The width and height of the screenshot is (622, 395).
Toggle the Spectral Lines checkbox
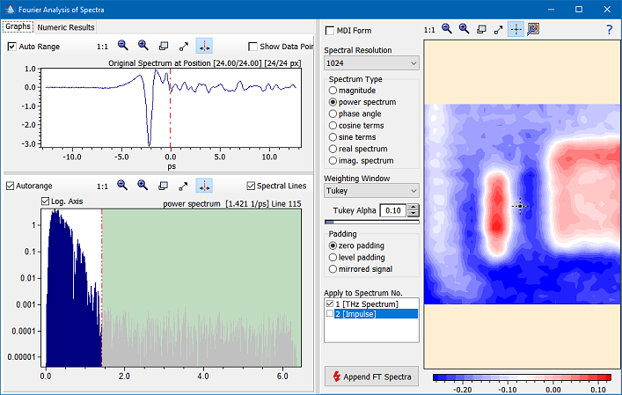click(251, 186)
